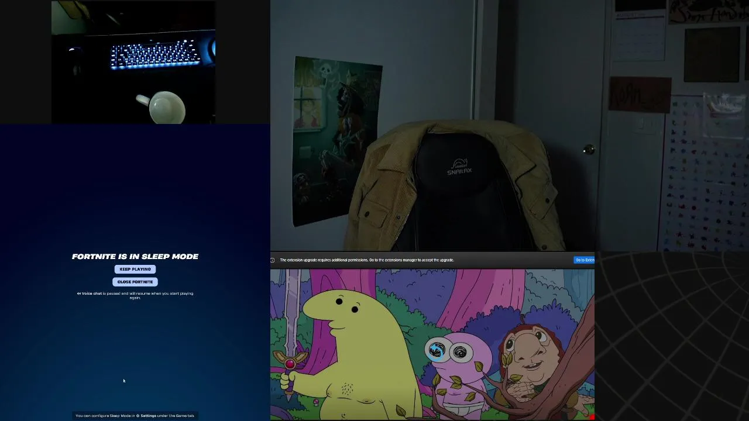
Task: Click the FORTNITE IS IN SLEEP MODE heading
Action: click(135, 256)
